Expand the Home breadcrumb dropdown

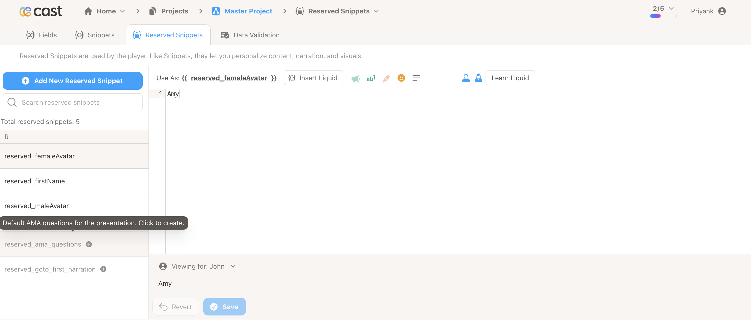(122, 11)
